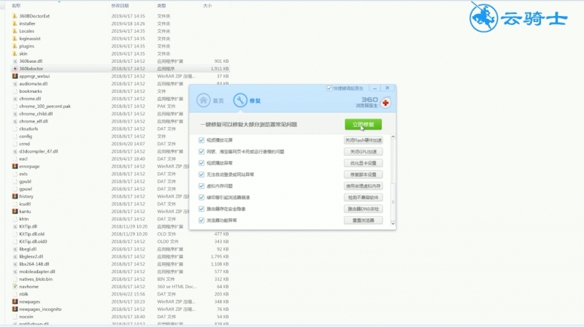Screen dimensions: 584x327
Task: Uncheck 路由器存在安全隐患 checkbox
Action: (201, 209)
